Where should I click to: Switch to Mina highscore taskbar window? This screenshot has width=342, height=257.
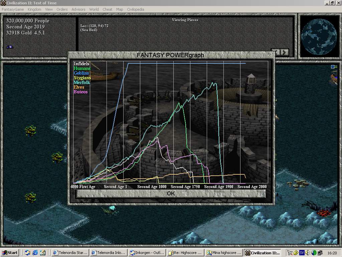pyautogui.click(x=224, y=253)
